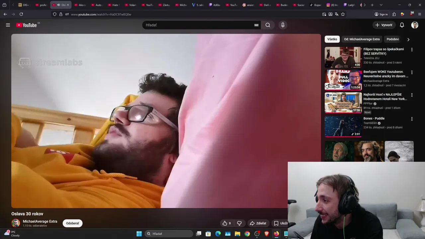Translate this page via the toolbar icon
The width and height of the screenshot is (425, 239).
click(337, 14)
